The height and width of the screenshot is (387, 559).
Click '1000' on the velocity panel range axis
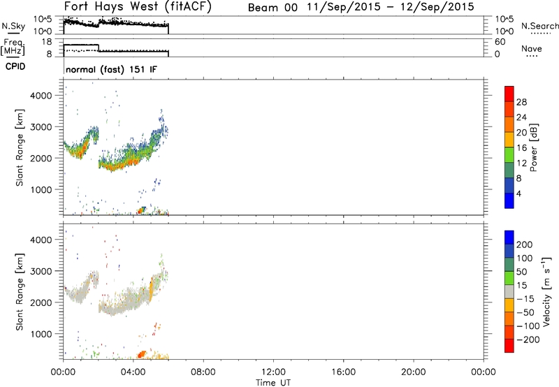[41, 334]
